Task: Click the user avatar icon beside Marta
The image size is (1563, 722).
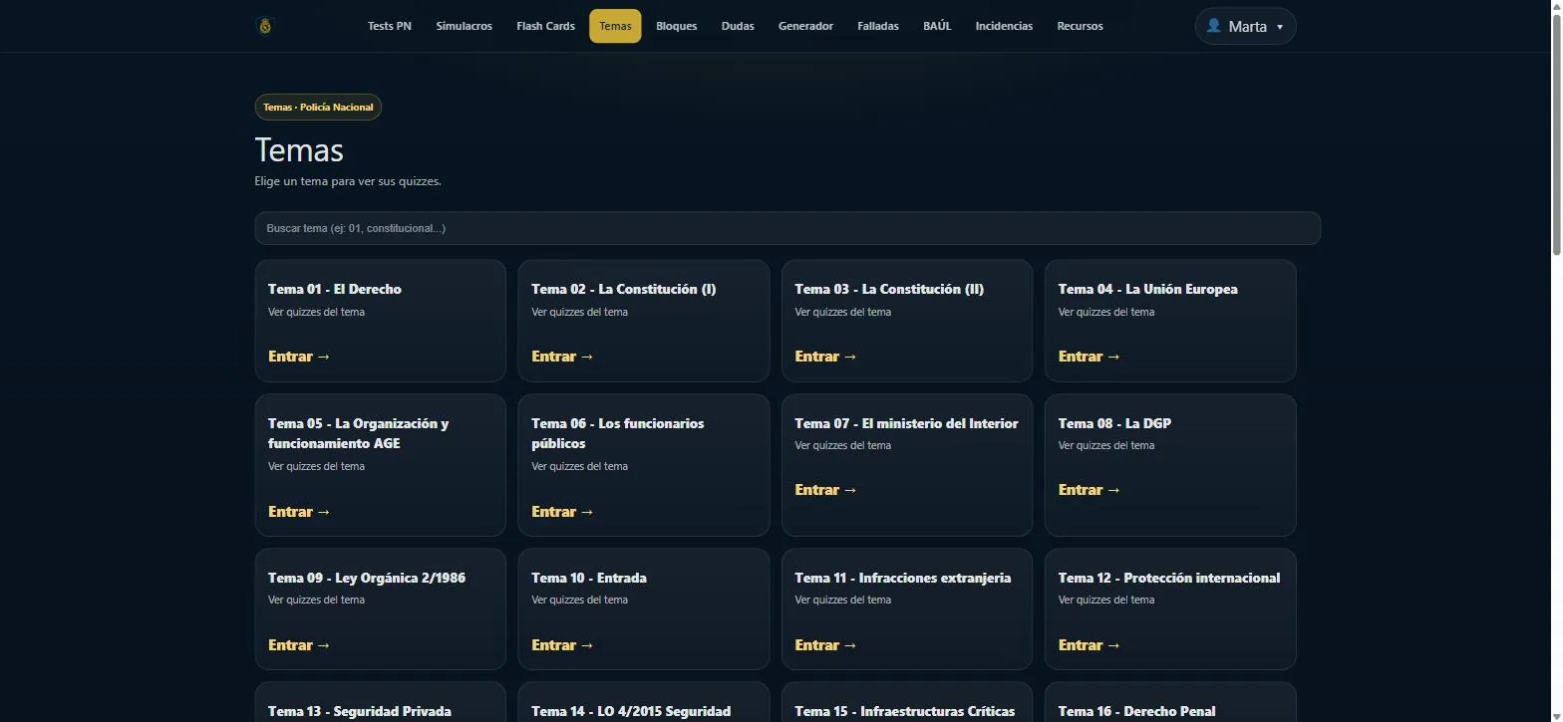Action: click(x=1213, y=26)
